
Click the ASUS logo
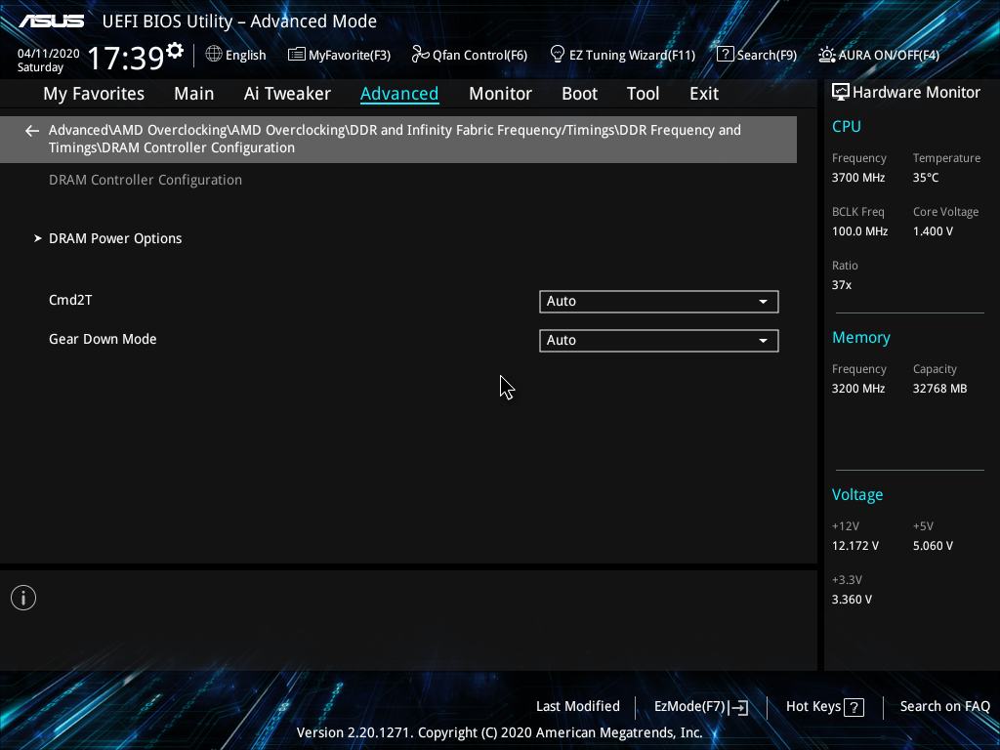[x=51, y=21]
